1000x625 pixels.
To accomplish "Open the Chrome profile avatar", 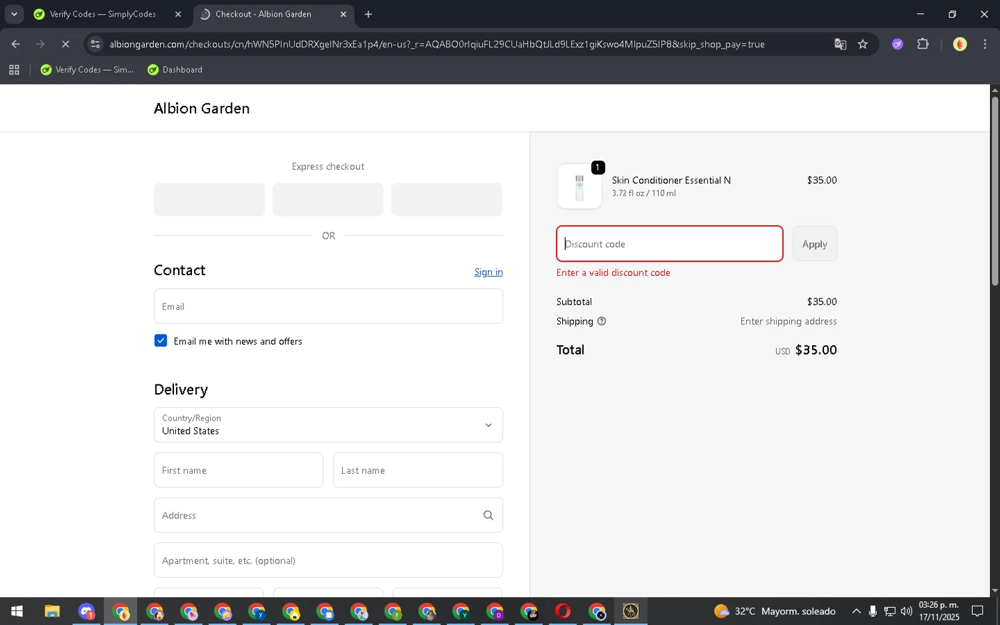I will (x=960, y=44).
